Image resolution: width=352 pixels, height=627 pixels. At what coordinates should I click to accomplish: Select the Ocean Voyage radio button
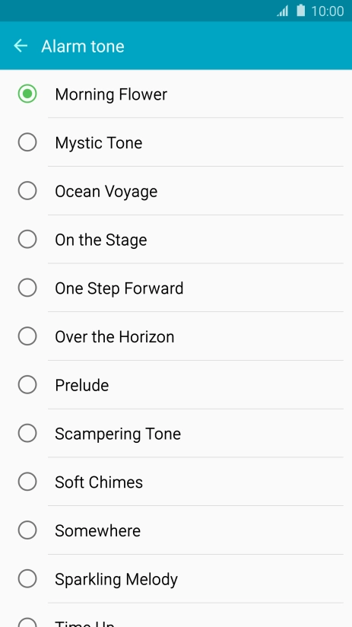coord(27,191)
